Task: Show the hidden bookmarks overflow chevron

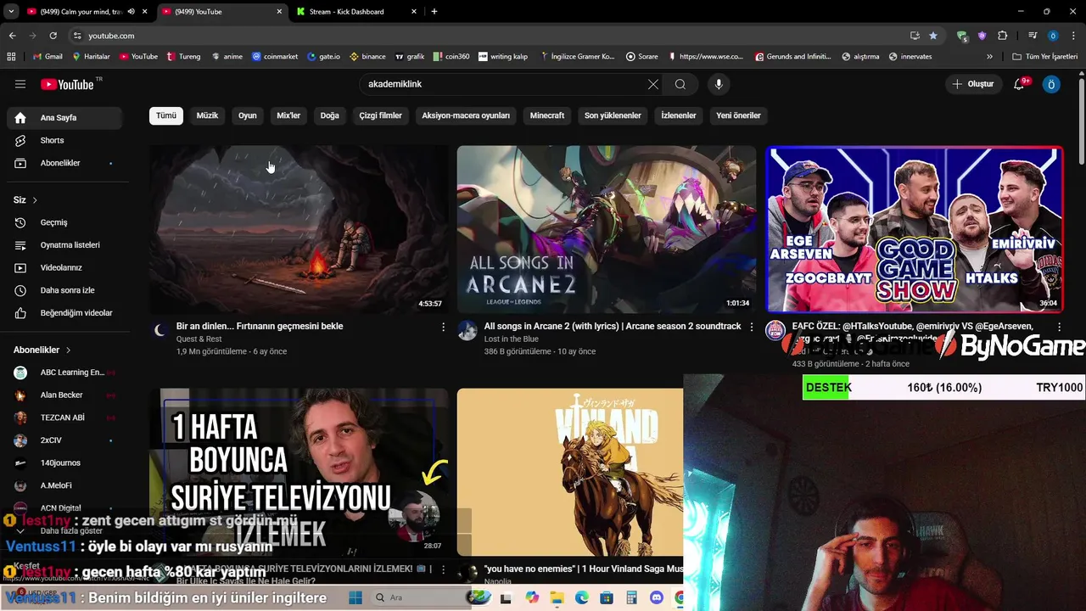Action: click(x=989, y=57)
